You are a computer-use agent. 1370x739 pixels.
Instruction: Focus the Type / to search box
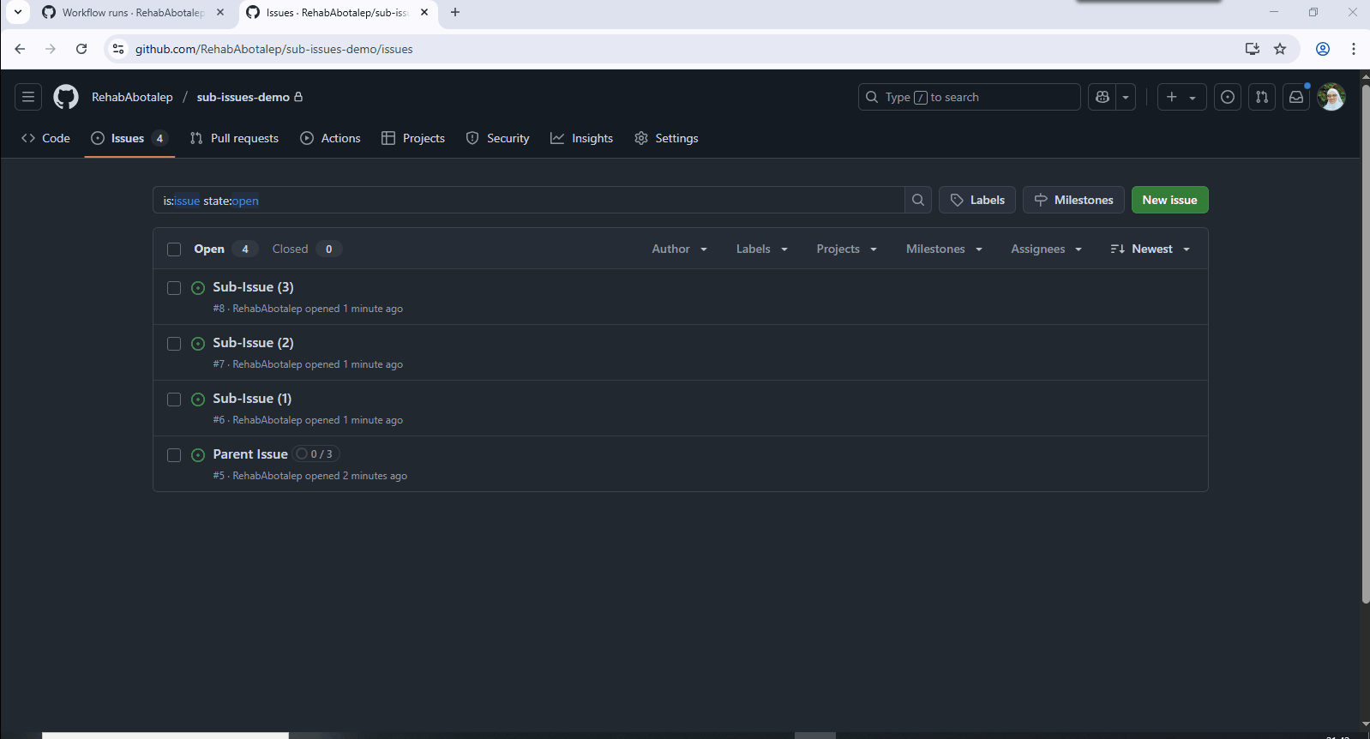click(969, 97)
